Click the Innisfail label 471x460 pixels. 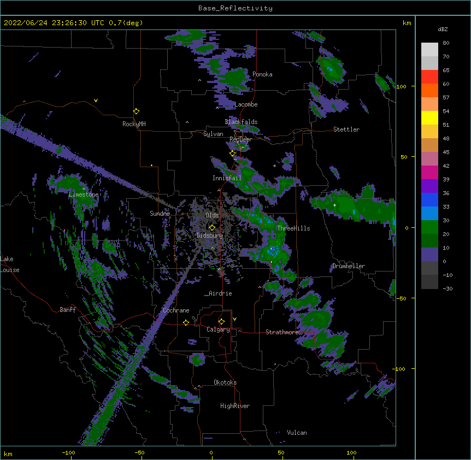click(227, 178)
